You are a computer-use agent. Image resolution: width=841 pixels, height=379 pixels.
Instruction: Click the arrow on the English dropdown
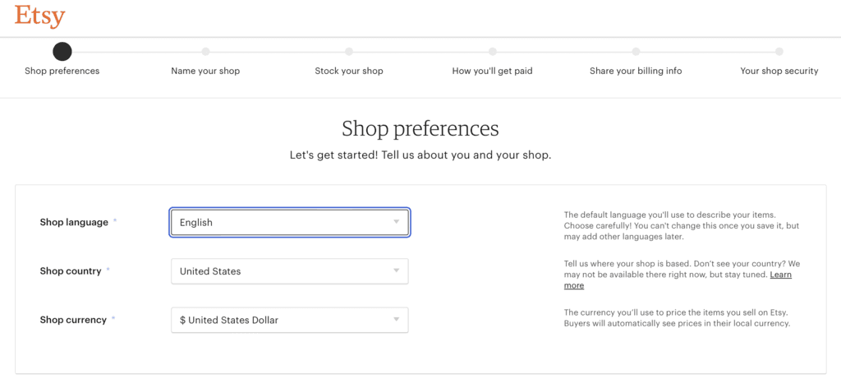tap(396, 222)
